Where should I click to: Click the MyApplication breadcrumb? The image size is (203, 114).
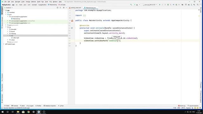(6, 5)
